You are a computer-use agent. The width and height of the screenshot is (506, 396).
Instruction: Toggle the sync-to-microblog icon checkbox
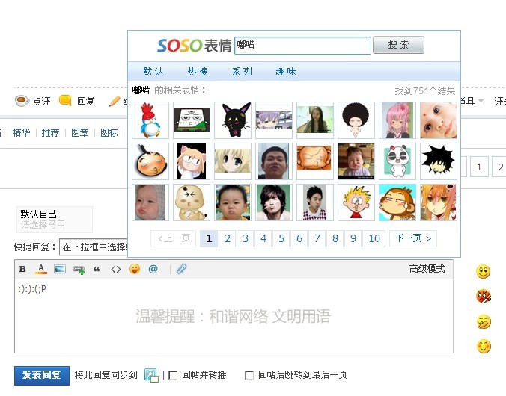[x=151, y=375]
